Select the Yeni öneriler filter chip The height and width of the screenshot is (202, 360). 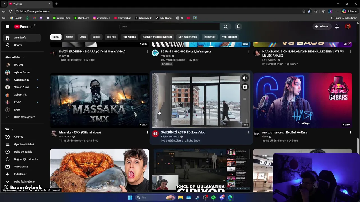click(229, 37)
